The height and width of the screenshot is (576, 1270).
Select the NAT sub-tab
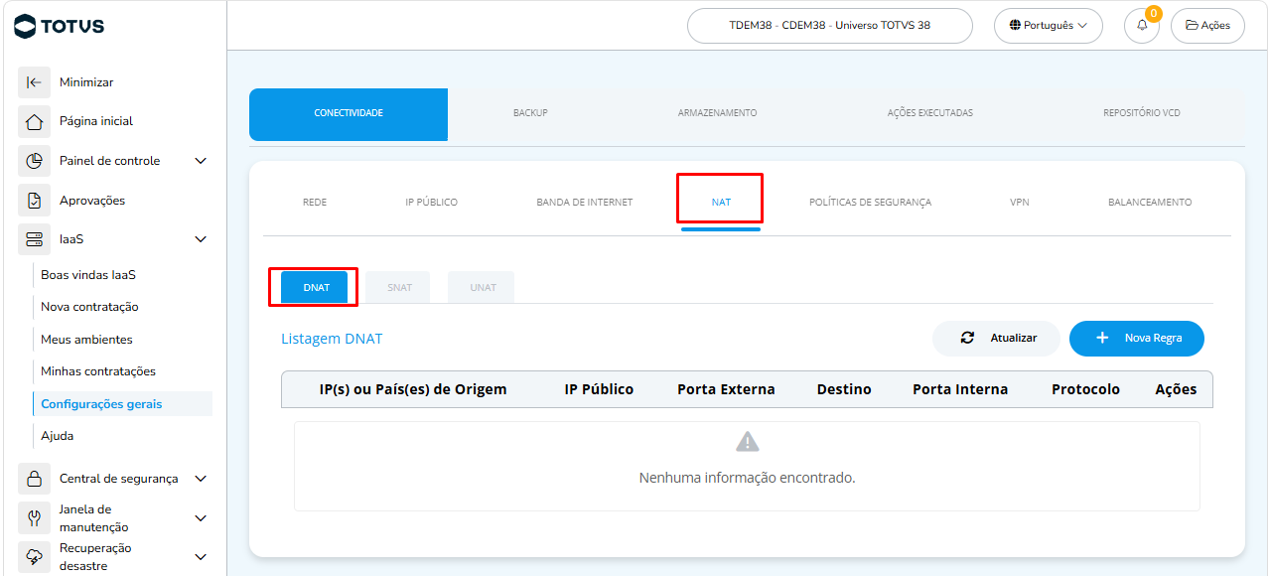[721, 203]
